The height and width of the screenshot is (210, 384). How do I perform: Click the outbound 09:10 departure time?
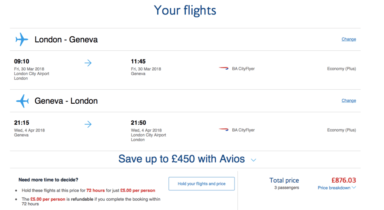(x=22, y=61)
